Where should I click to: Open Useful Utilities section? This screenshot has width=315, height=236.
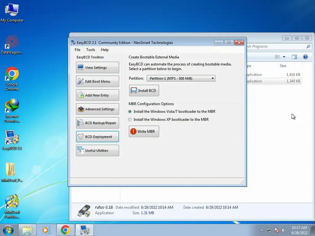98,151
